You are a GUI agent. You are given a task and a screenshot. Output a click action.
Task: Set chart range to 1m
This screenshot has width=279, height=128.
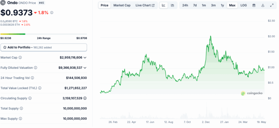(x=204, y=5)
